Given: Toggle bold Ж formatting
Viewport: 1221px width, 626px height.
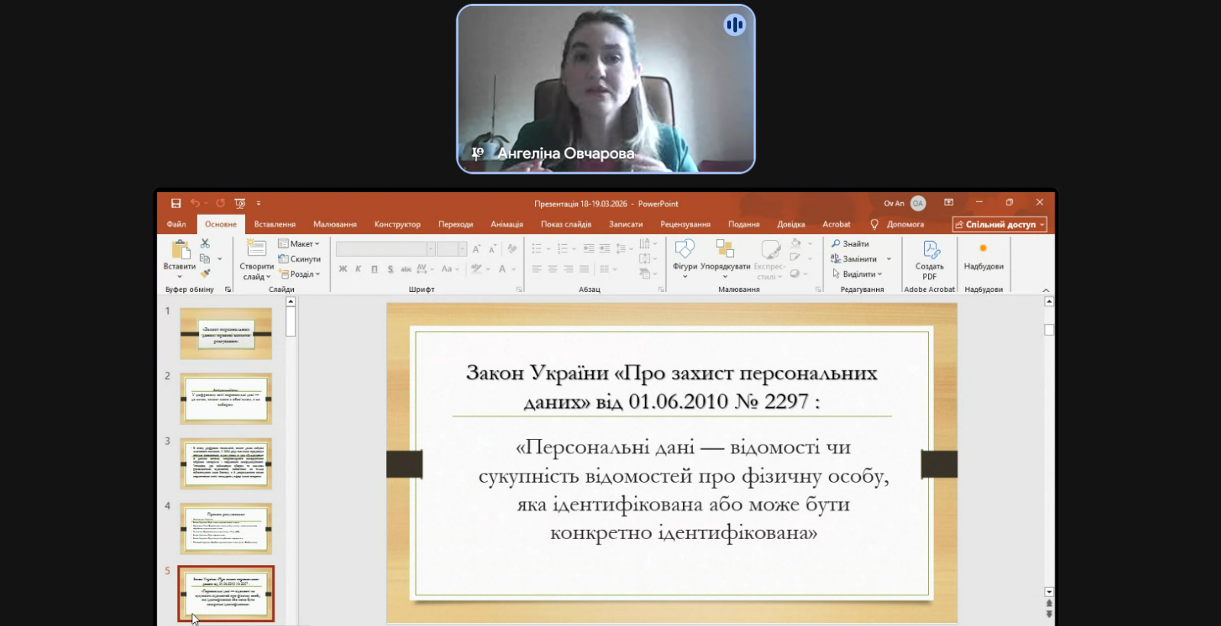Looking at the screenshot, I should pos(343,269).
